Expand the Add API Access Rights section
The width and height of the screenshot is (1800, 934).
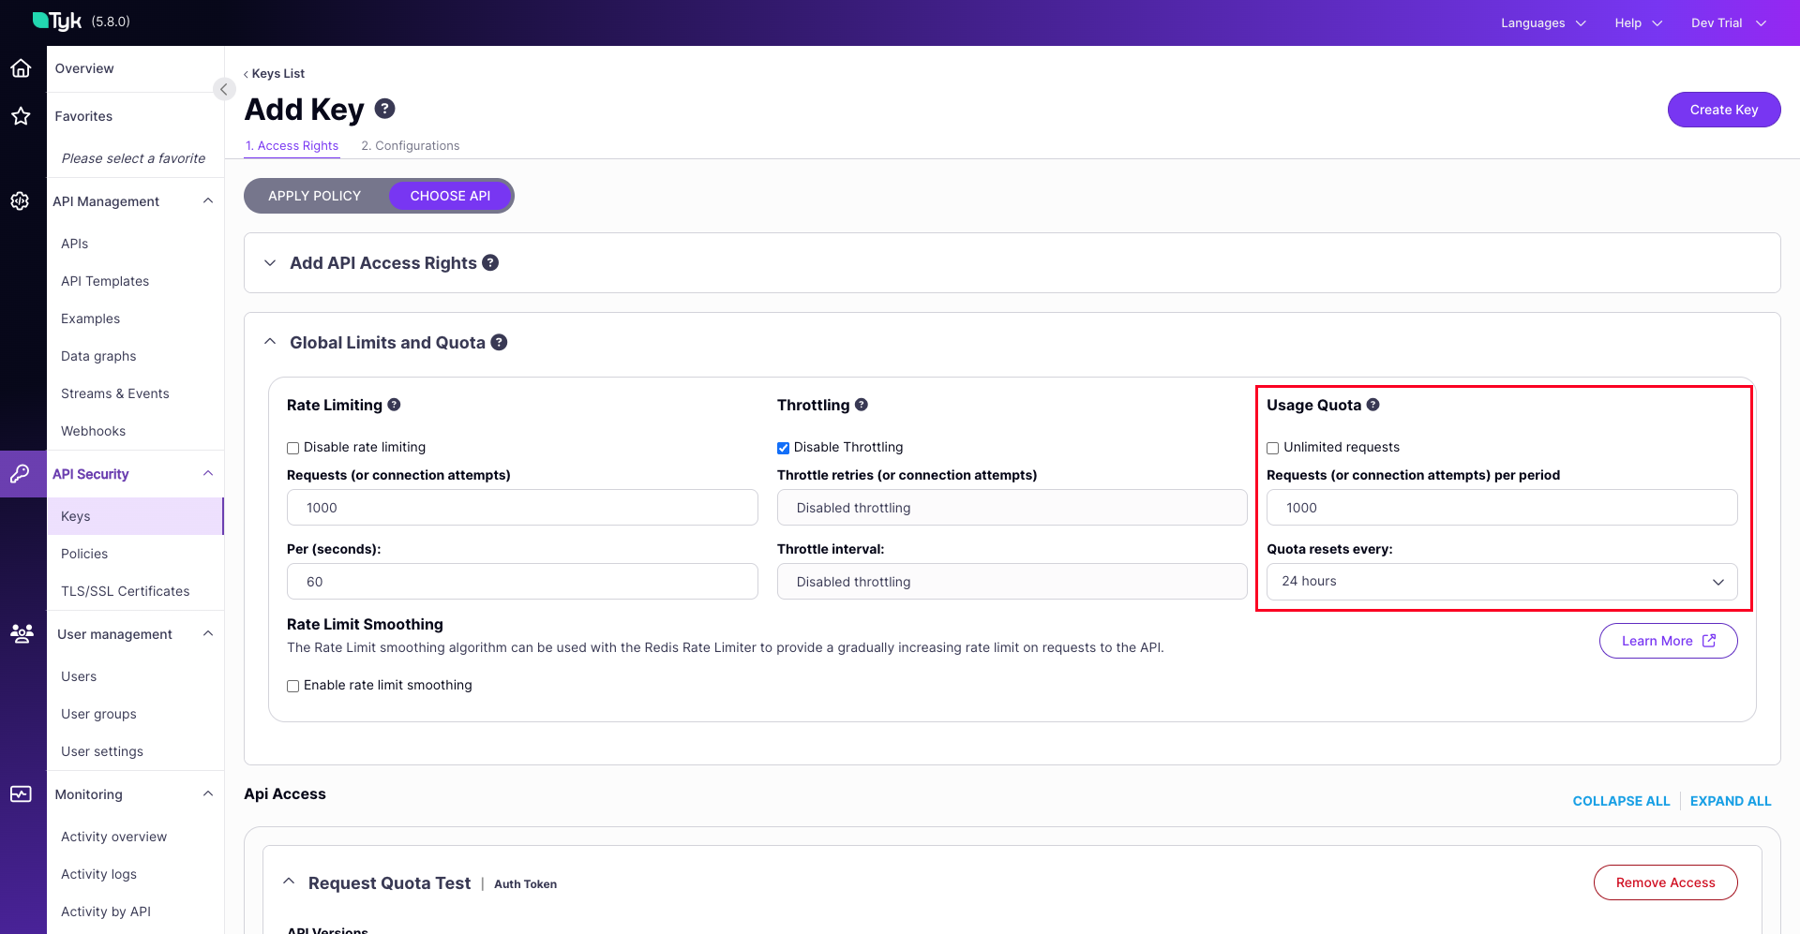point(270,263)
